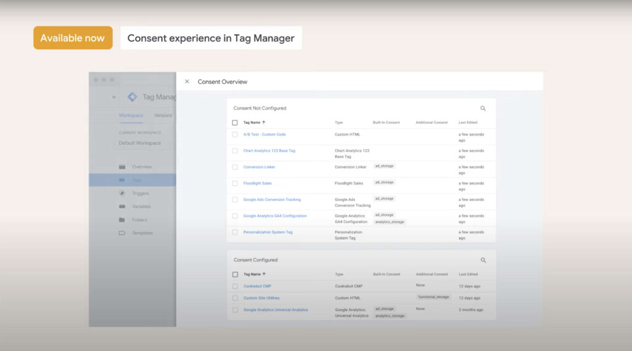
Task: Check the Custom Site Utilities row
Action: tap(235, 298)
